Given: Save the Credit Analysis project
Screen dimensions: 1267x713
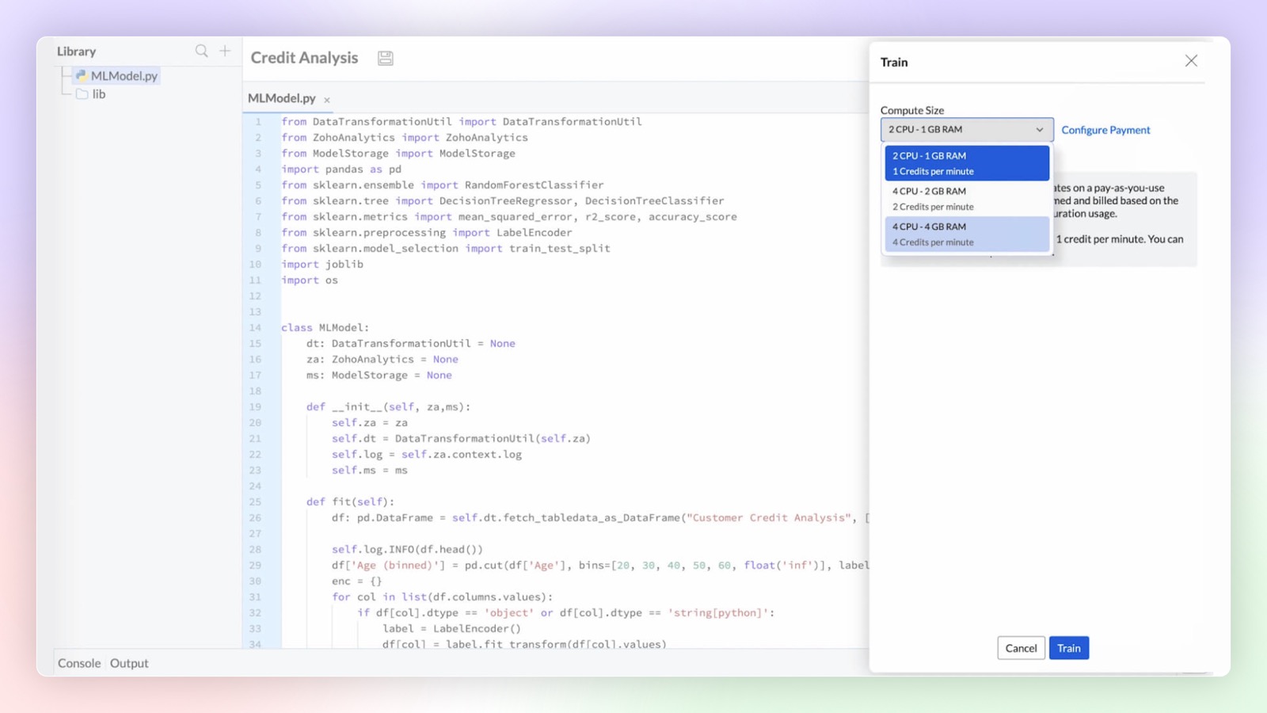Looking at the screenshot, I should (x=385, y=58).
